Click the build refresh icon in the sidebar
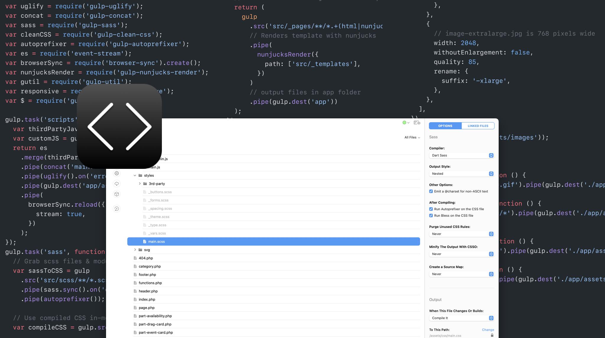 (117, 209)
